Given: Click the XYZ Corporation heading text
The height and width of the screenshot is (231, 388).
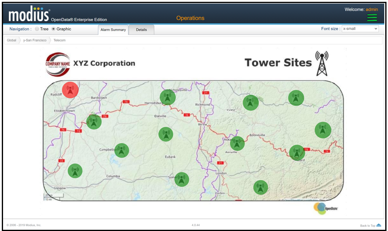Looking at the screenshot, I should (x=104, y=63).
